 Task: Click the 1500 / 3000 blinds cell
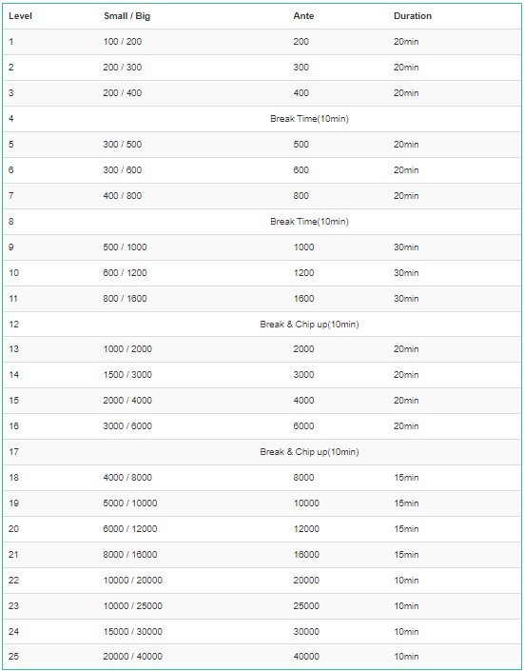[127, 375]
